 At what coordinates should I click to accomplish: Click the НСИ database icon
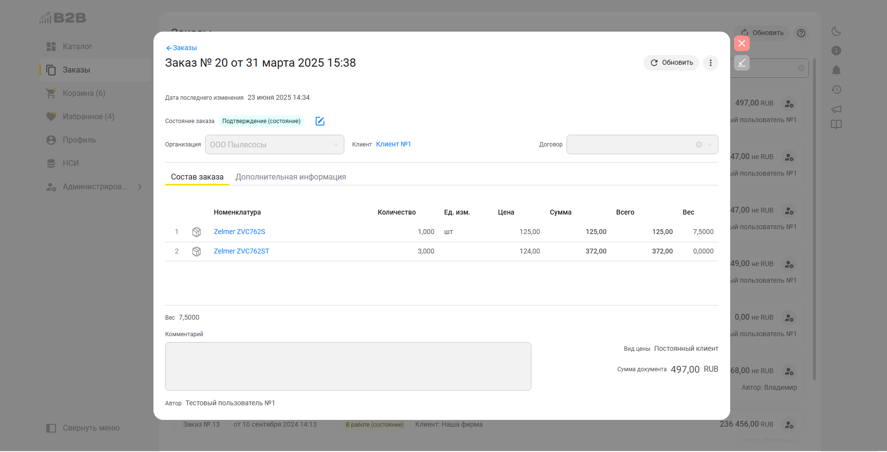coord(51,163)
